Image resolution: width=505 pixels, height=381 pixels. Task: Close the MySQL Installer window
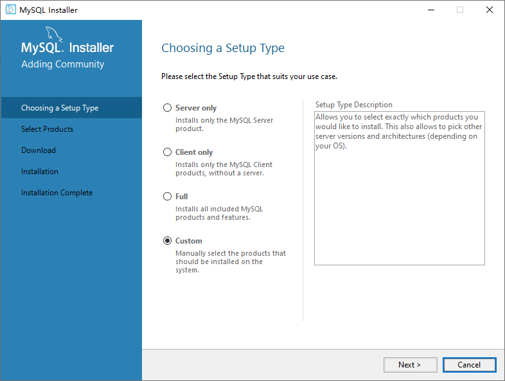[490, 10]
